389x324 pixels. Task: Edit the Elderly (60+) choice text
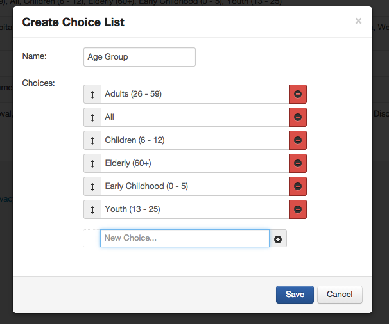point(195,163)
